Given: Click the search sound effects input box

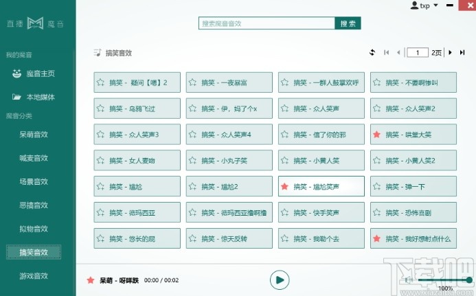Looking at the screenshot, I should (267, 23).
